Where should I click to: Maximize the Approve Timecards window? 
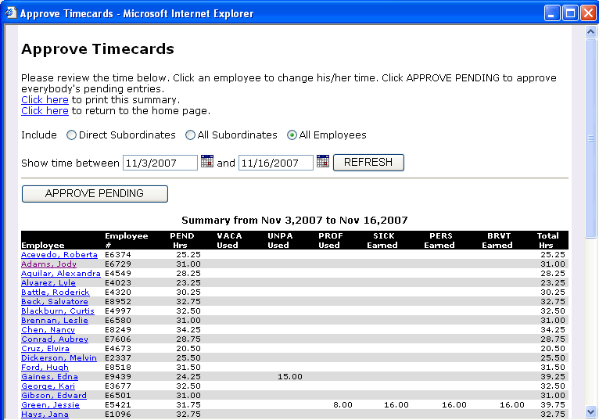click(569, 13)
